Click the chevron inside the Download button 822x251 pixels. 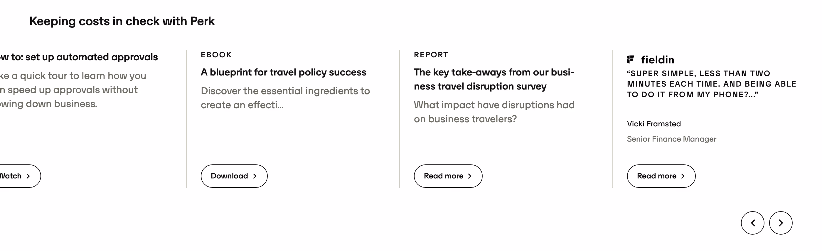click(x=255, y=176)
